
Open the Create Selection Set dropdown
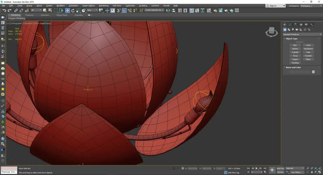click(154, 10)
